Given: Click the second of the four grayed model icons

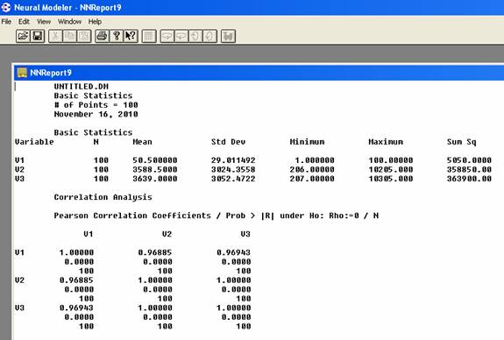Looking at the screenshot, I should pyautogui.click(x=181, y=36).
